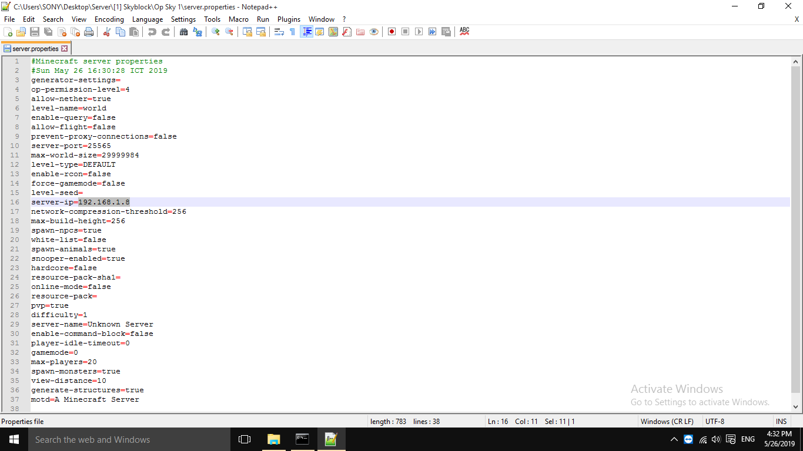Click the Close All toolbar icon
Screen dimensions: 803x451
(75, 32)
